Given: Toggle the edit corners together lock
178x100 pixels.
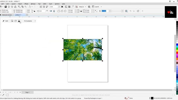Looking at the screenshot, I should [x=81, y=11].
